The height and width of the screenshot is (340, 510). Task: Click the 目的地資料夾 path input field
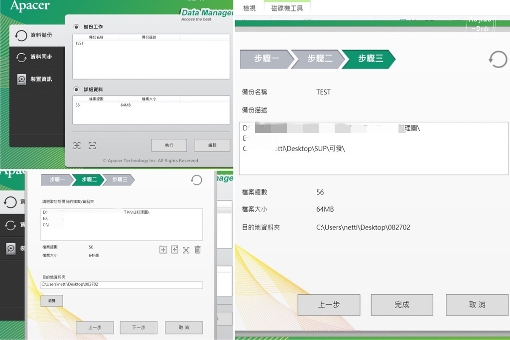tap(122, 285)
